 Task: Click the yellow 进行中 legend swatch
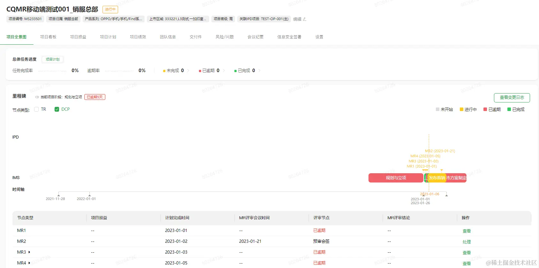click(x=461, y=109)
